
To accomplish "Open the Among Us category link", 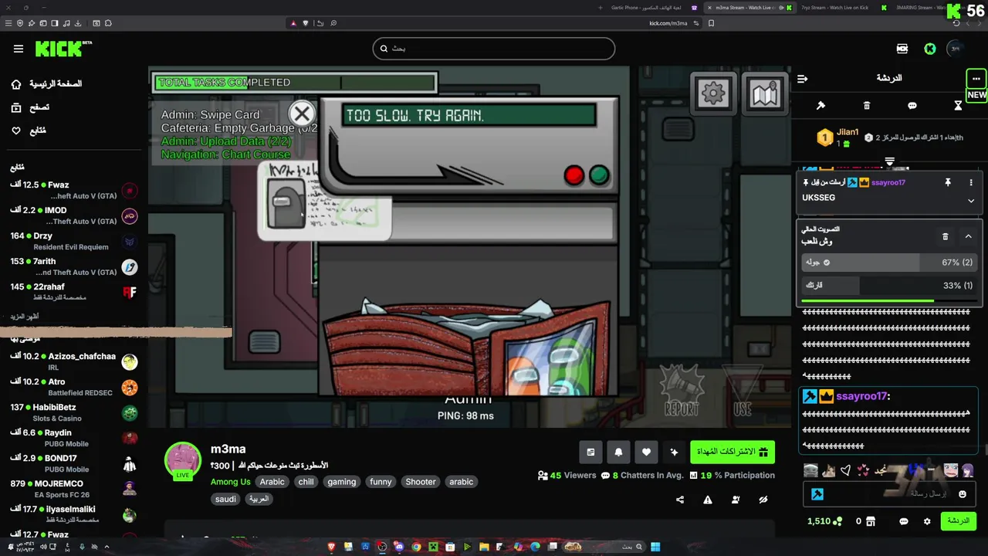I will click(230, 482).
